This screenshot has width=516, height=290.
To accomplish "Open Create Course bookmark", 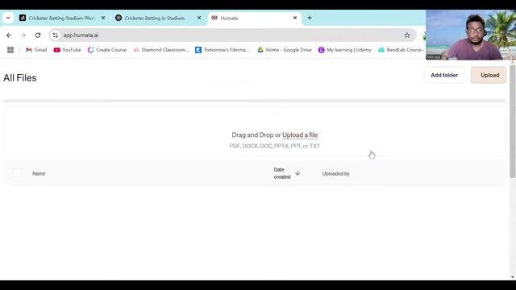I will pyautogui.click(x=107, y=50).
